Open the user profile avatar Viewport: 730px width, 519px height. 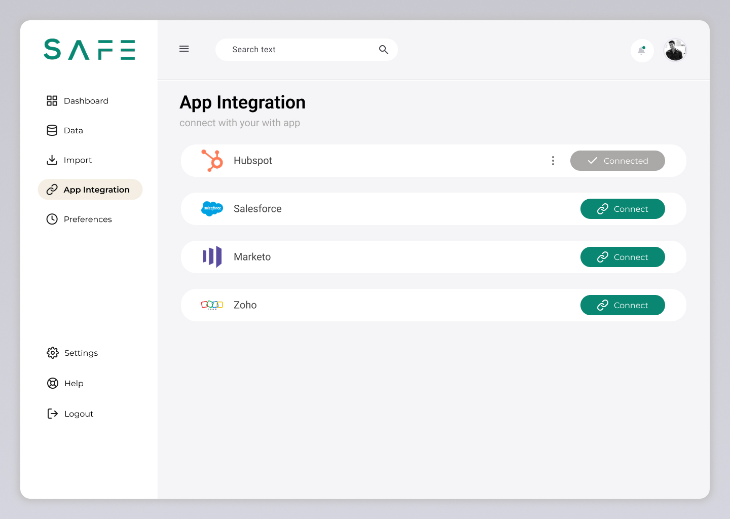click(675, 50)
